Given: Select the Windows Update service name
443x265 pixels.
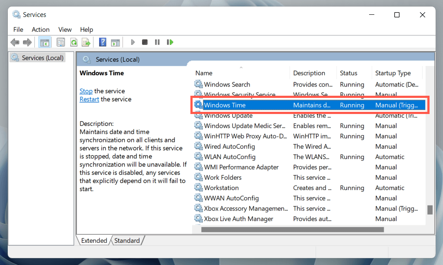Looking at the screenshot, I should [228, 115].
